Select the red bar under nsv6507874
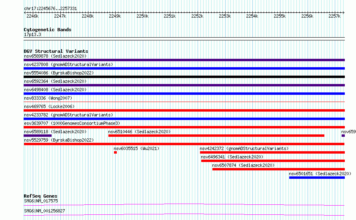 pos(278,169)
